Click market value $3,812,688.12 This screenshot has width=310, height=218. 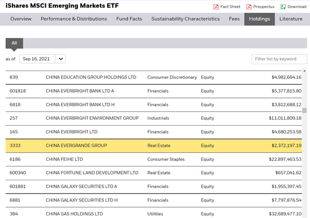coord(286,105)
